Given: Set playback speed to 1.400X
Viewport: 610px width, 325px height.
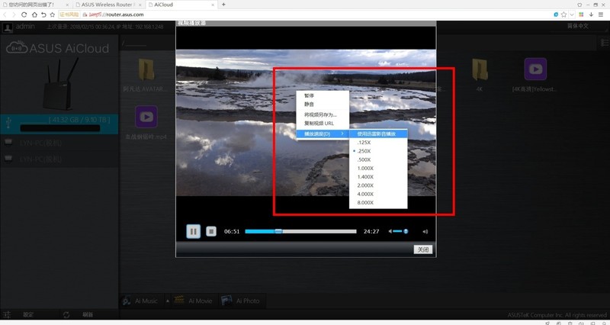Looking at the screenshot, I should point(378,177).
